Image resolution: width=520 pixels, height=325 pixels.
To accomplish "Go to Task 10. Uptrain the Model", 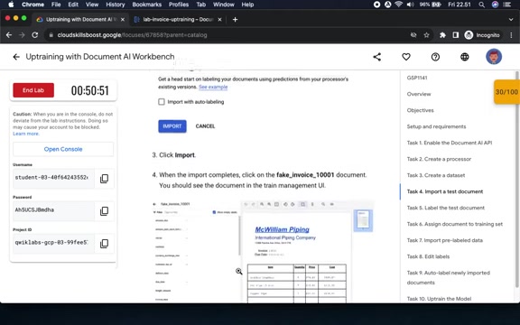I will click(x=439, y=299).
